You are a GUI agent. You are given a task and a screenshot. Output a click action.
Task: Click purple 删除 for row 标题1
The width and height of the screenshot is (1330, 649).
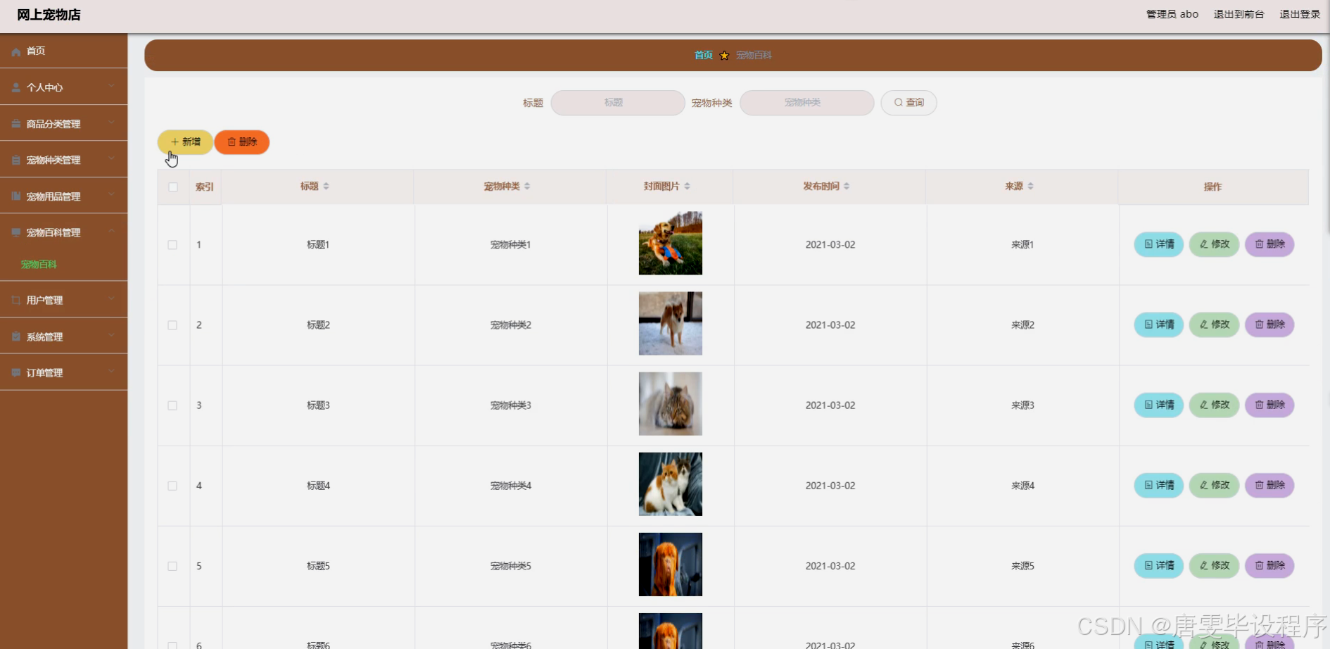pos(1269,244)
